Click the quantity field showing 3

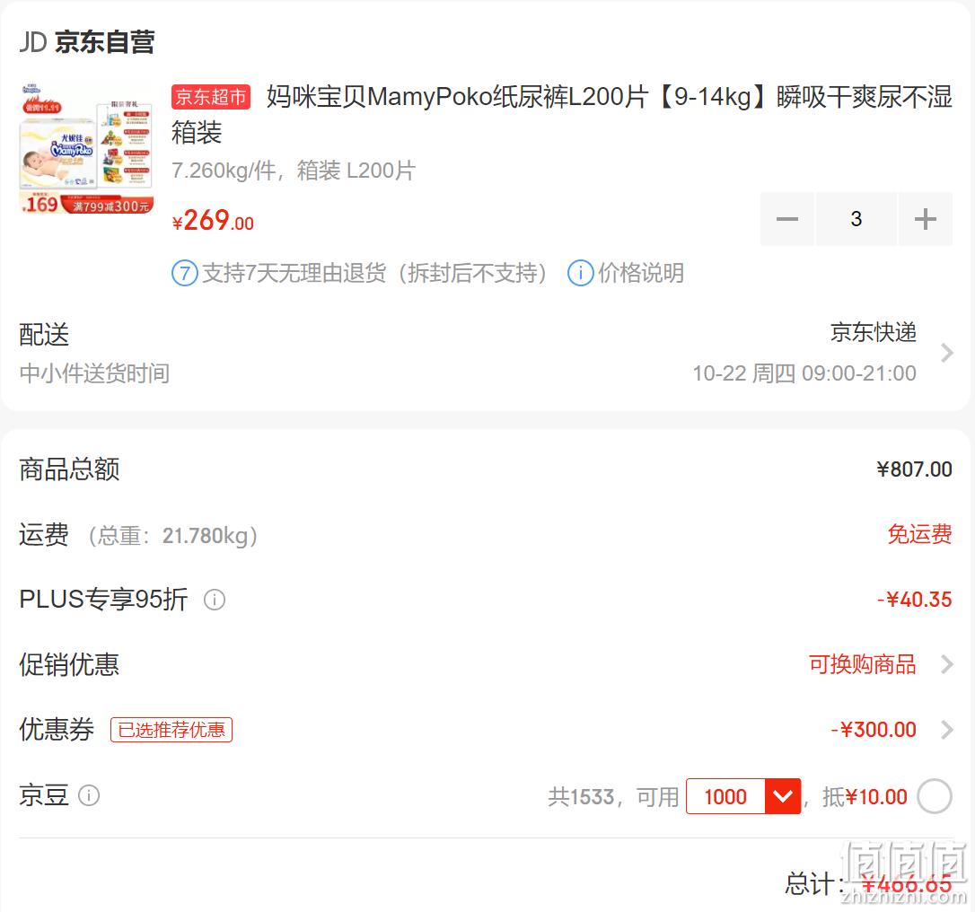coord(856,219)
